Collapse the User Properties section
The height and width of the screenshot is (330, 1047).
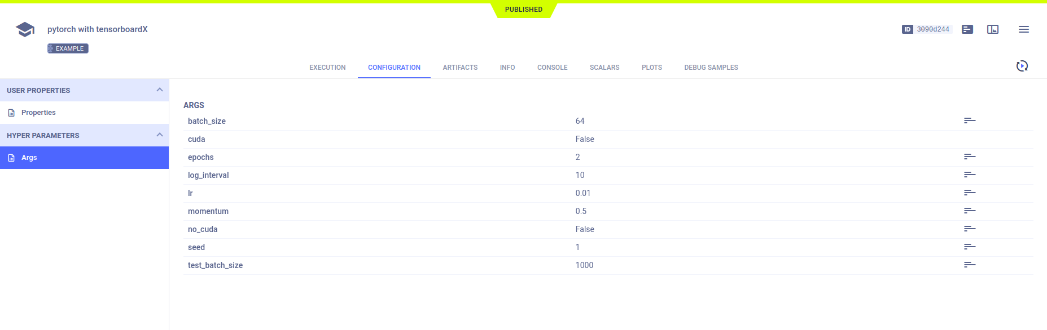click(x=159, y=90)
